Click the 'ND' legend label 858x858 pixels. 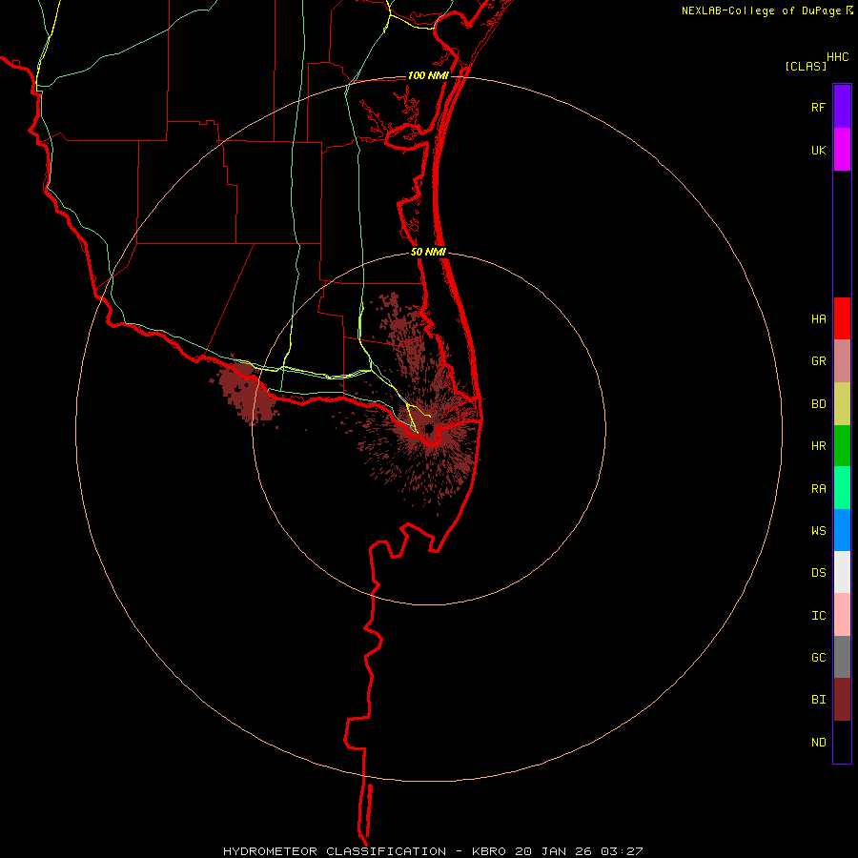click(818, 743)
